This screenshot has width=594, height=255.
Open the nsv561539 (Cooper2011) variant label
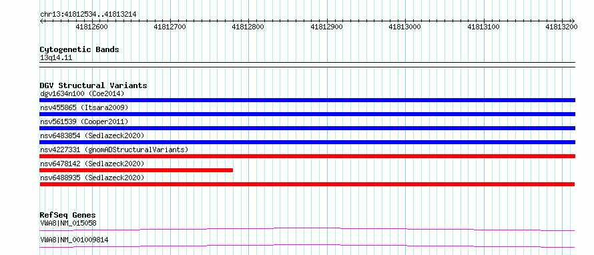pyautogui.click(x=83, y=121)
